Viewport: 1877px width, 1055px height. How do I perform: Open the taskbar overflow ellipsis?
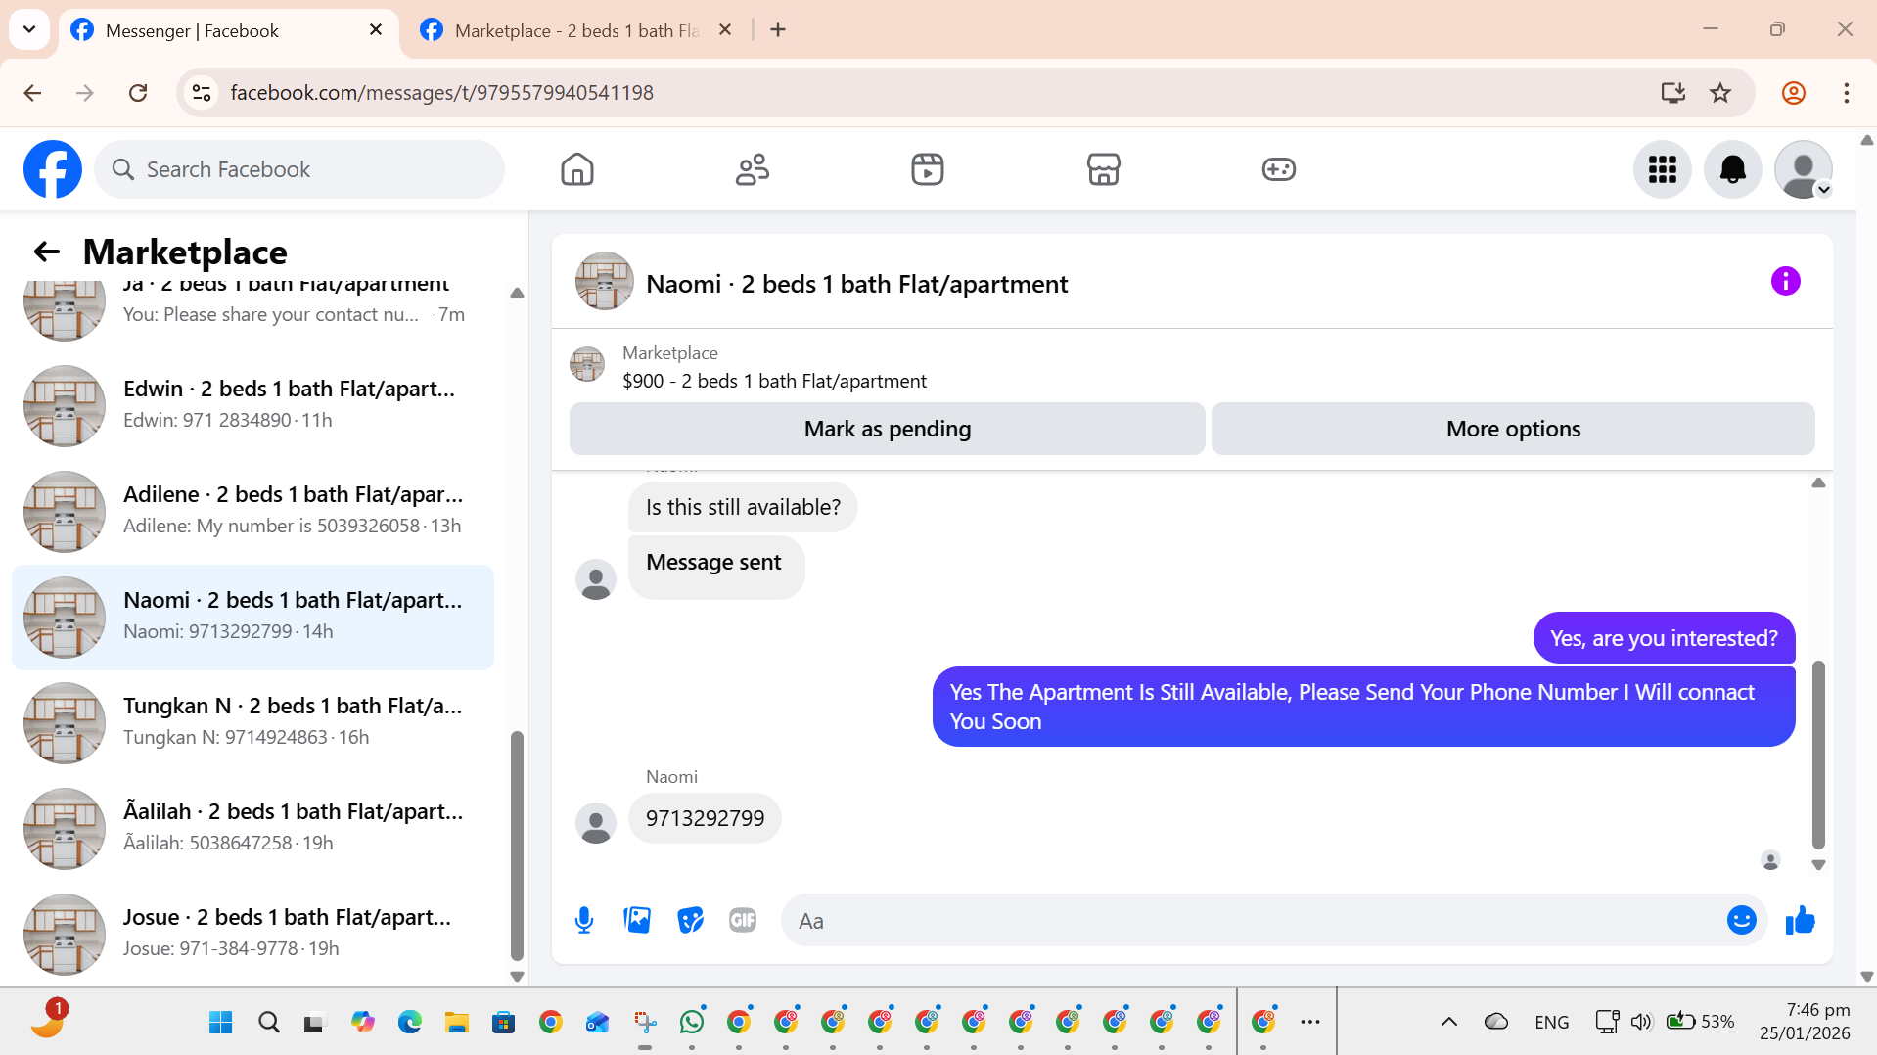click(1310, 1023)
